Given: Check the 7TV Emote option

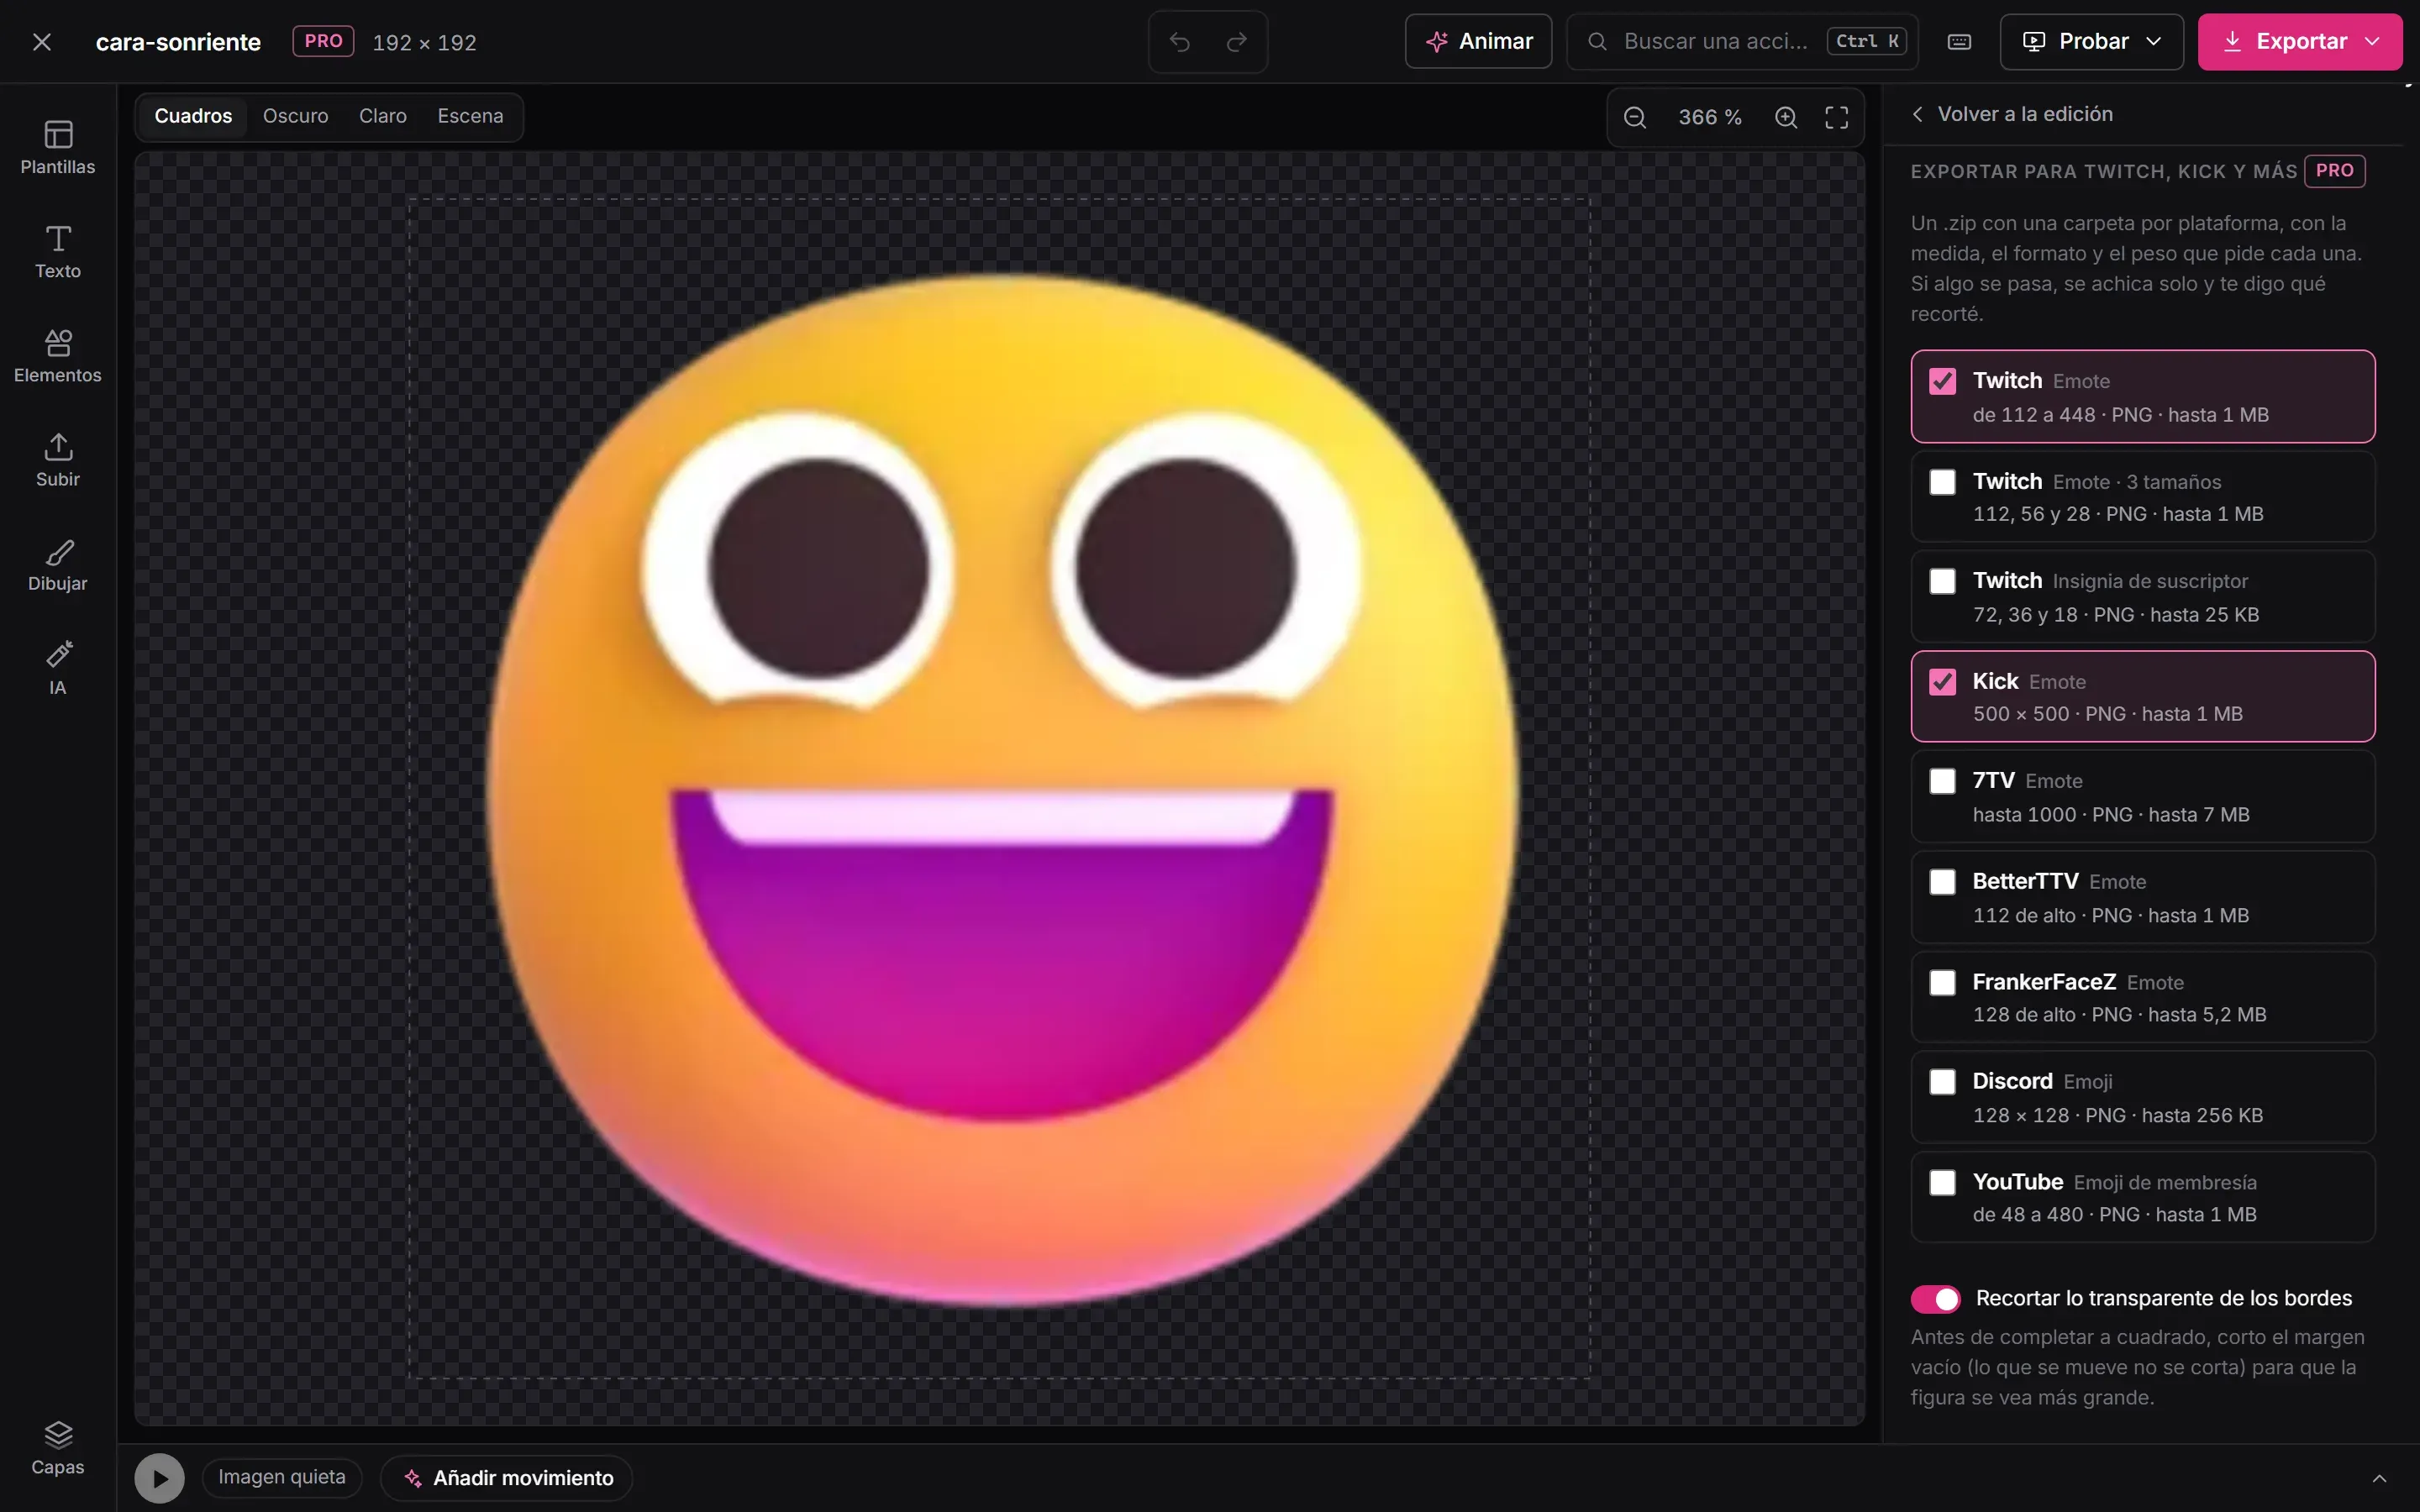Looking at the screenshot, I should pyautogui.click(x=1943, y=782).
